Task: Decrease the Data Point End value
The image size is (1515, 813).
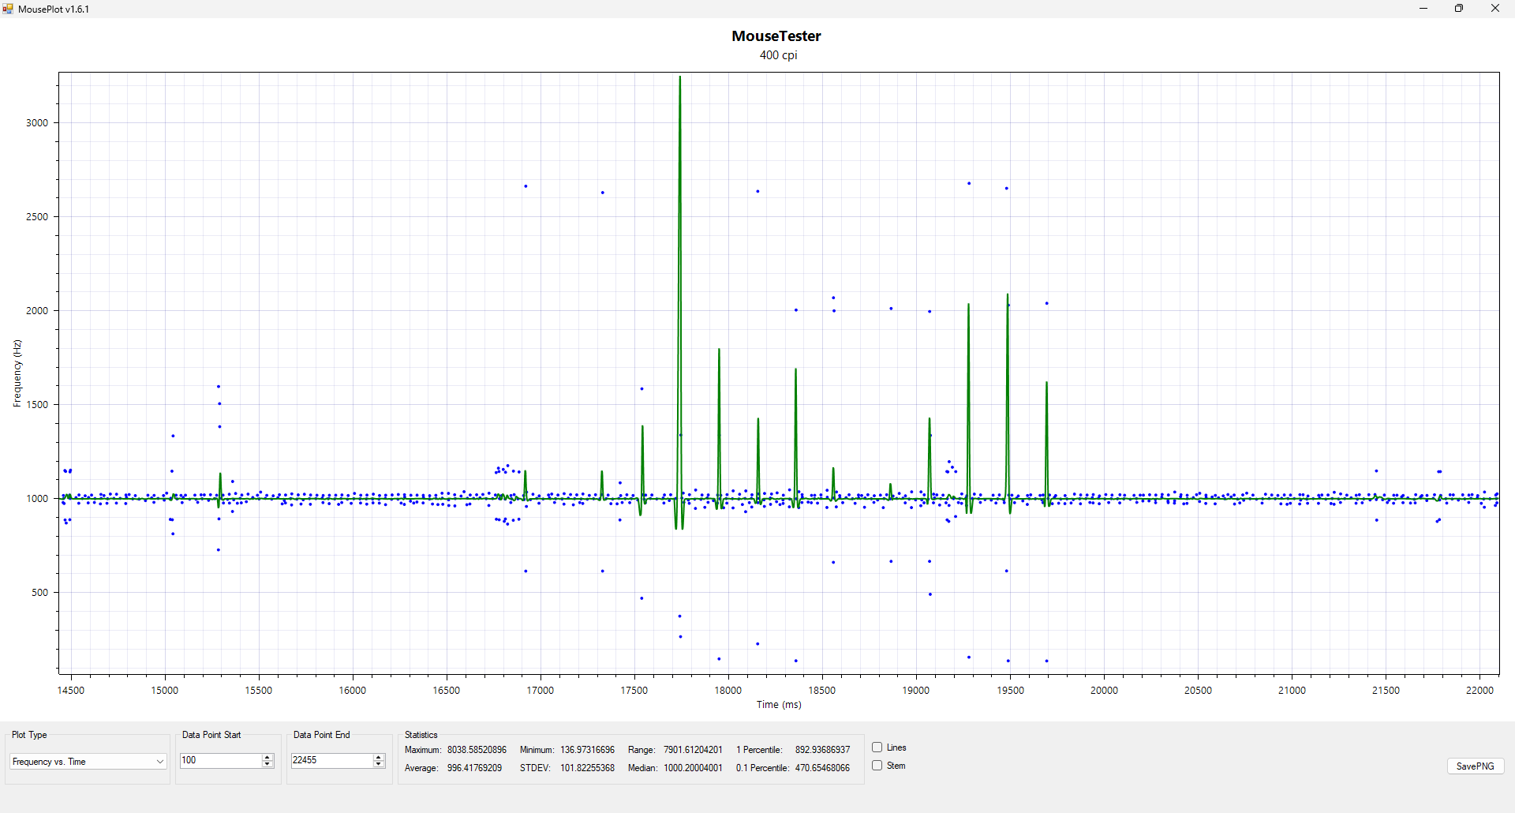Action: pos(379,764)
